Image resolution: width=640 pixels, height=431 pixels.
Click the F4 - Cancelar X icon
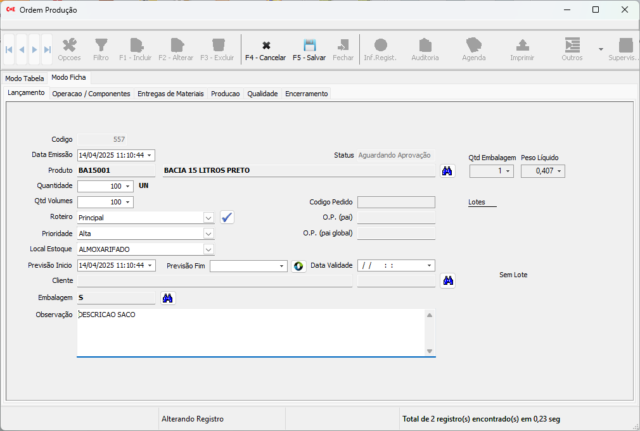[266, 46]
